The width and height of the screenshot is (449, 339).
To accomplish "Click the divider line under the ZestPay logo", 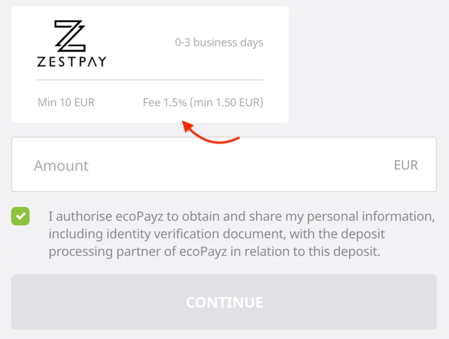I will click(149, 80).
